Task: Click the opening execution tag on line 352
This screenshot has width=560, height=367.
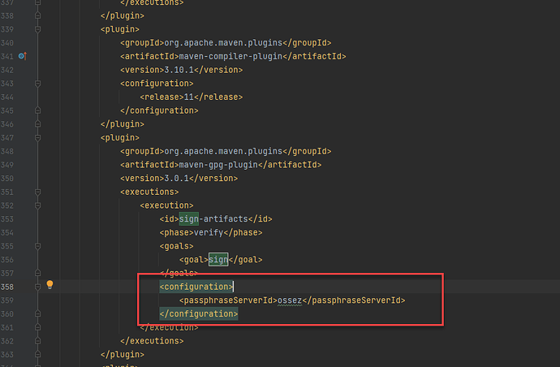Action: [166, 205]
